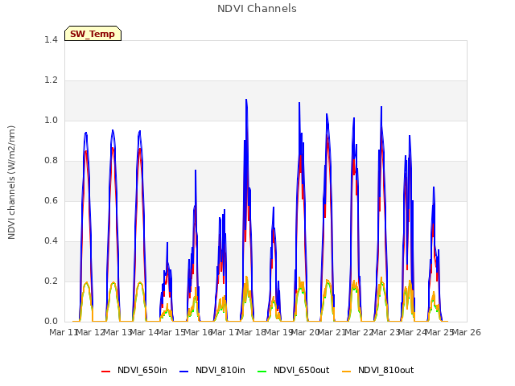Click the SW_Temp label tag
515x386 pixels.
coord(93,34)
